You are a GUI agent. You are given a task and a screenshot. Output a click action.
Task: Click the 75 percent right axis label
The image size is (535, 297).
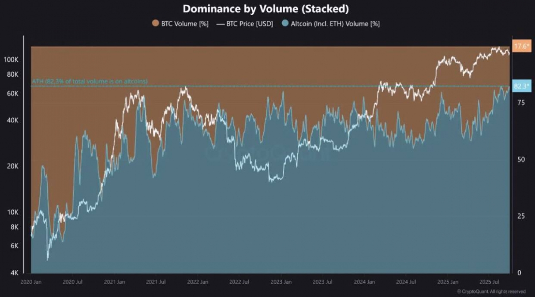[x=521, y=103]
